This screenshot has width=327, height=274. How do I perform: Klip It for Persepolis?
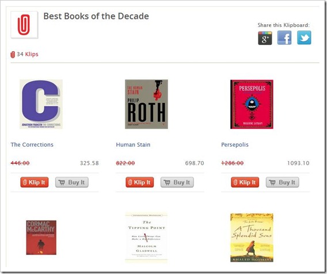[x=245, y=182]
